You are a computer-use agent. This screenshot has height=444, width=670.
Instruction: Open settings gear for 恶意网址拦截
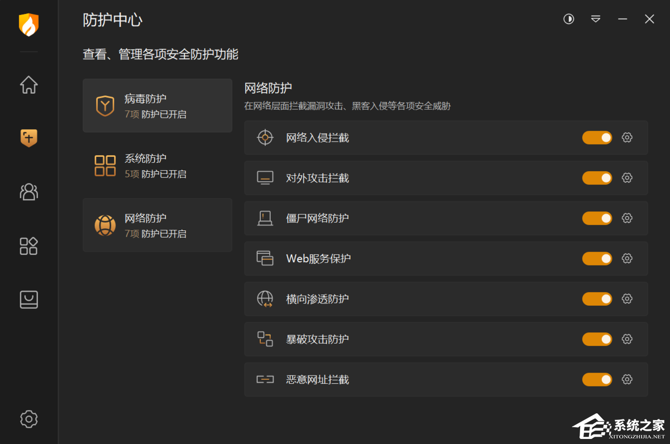tap(627, 380)
